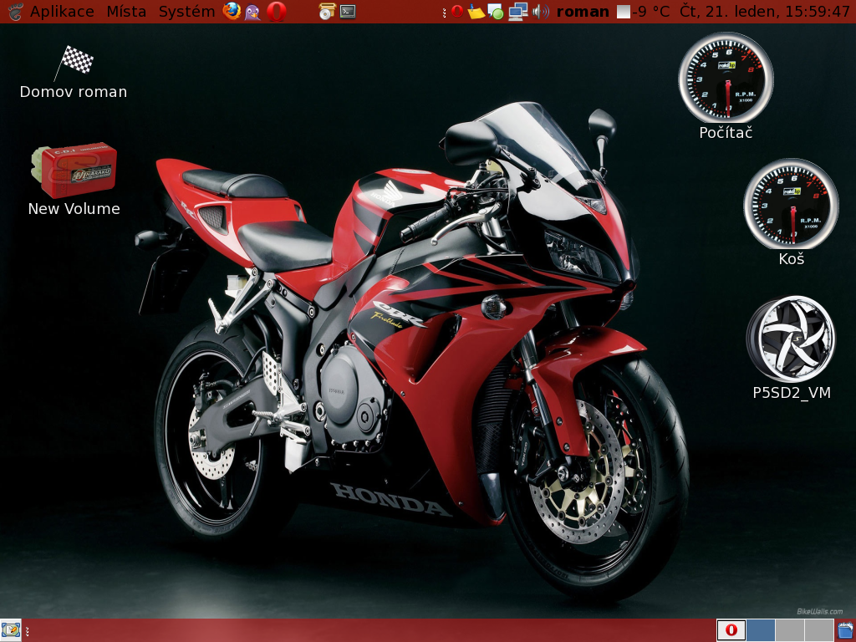Open the yellow sticky notes tray icon
This screenshot has width=856, height=642.
pyautogui.click(x=476, y=12)
